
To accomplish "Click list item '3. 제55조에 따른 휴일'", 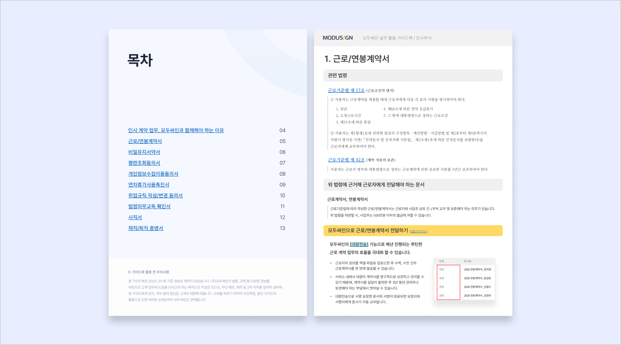I will 353,122.
